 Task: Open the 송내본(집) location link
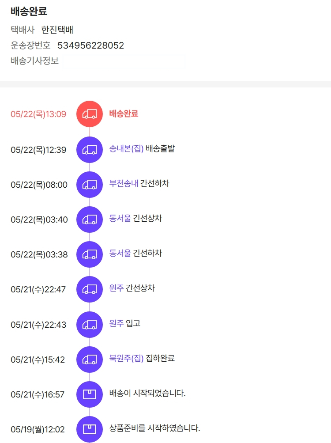126,149
